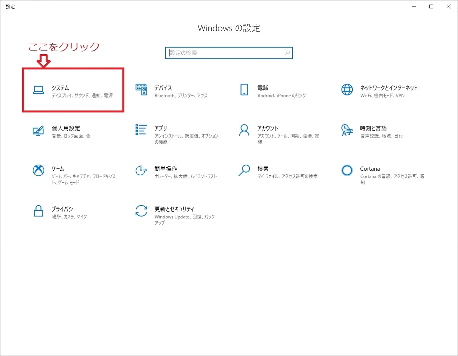Viewport: 458px width, 356px height.
Task: Minimize the 設定 window
Action: pyautogui.click(x=414, y=6)
